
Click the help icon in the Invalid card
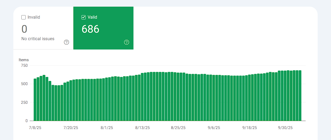pyautogui.click(x=66, y=42)
